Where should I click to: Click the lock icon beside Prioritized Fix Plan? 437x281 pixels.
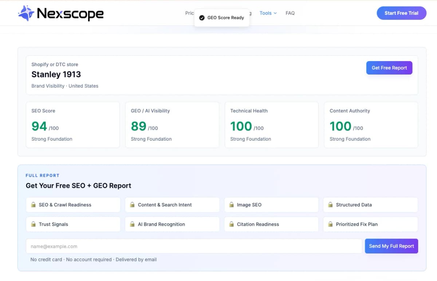coord(330,224)
